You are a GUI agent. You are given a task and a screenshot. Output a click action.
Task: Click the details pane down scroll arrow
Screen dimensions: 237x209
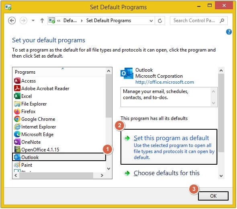221,176
